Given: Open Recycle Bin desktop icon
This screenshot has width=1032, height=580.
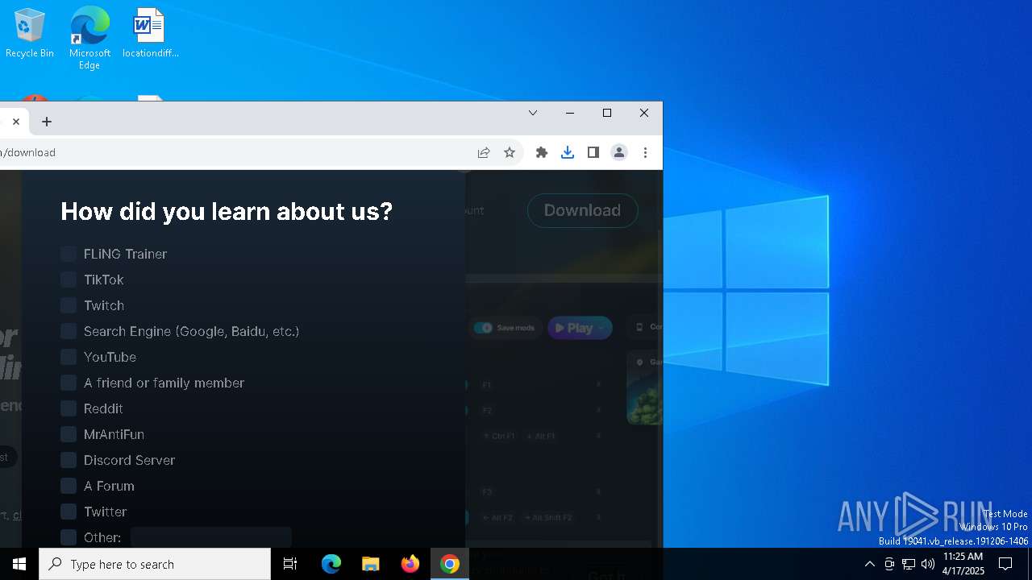Looking at the screenshot, I should pyautogui.click(x=30, y=34).
